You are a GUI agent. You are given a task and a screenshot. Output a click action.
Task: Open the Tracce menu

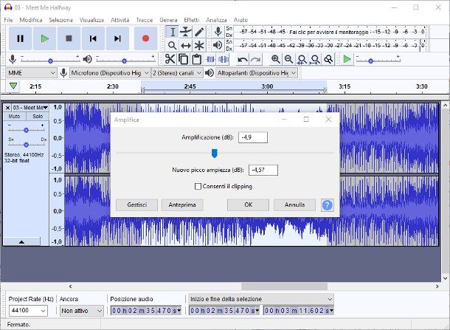(x=144, y=20)
